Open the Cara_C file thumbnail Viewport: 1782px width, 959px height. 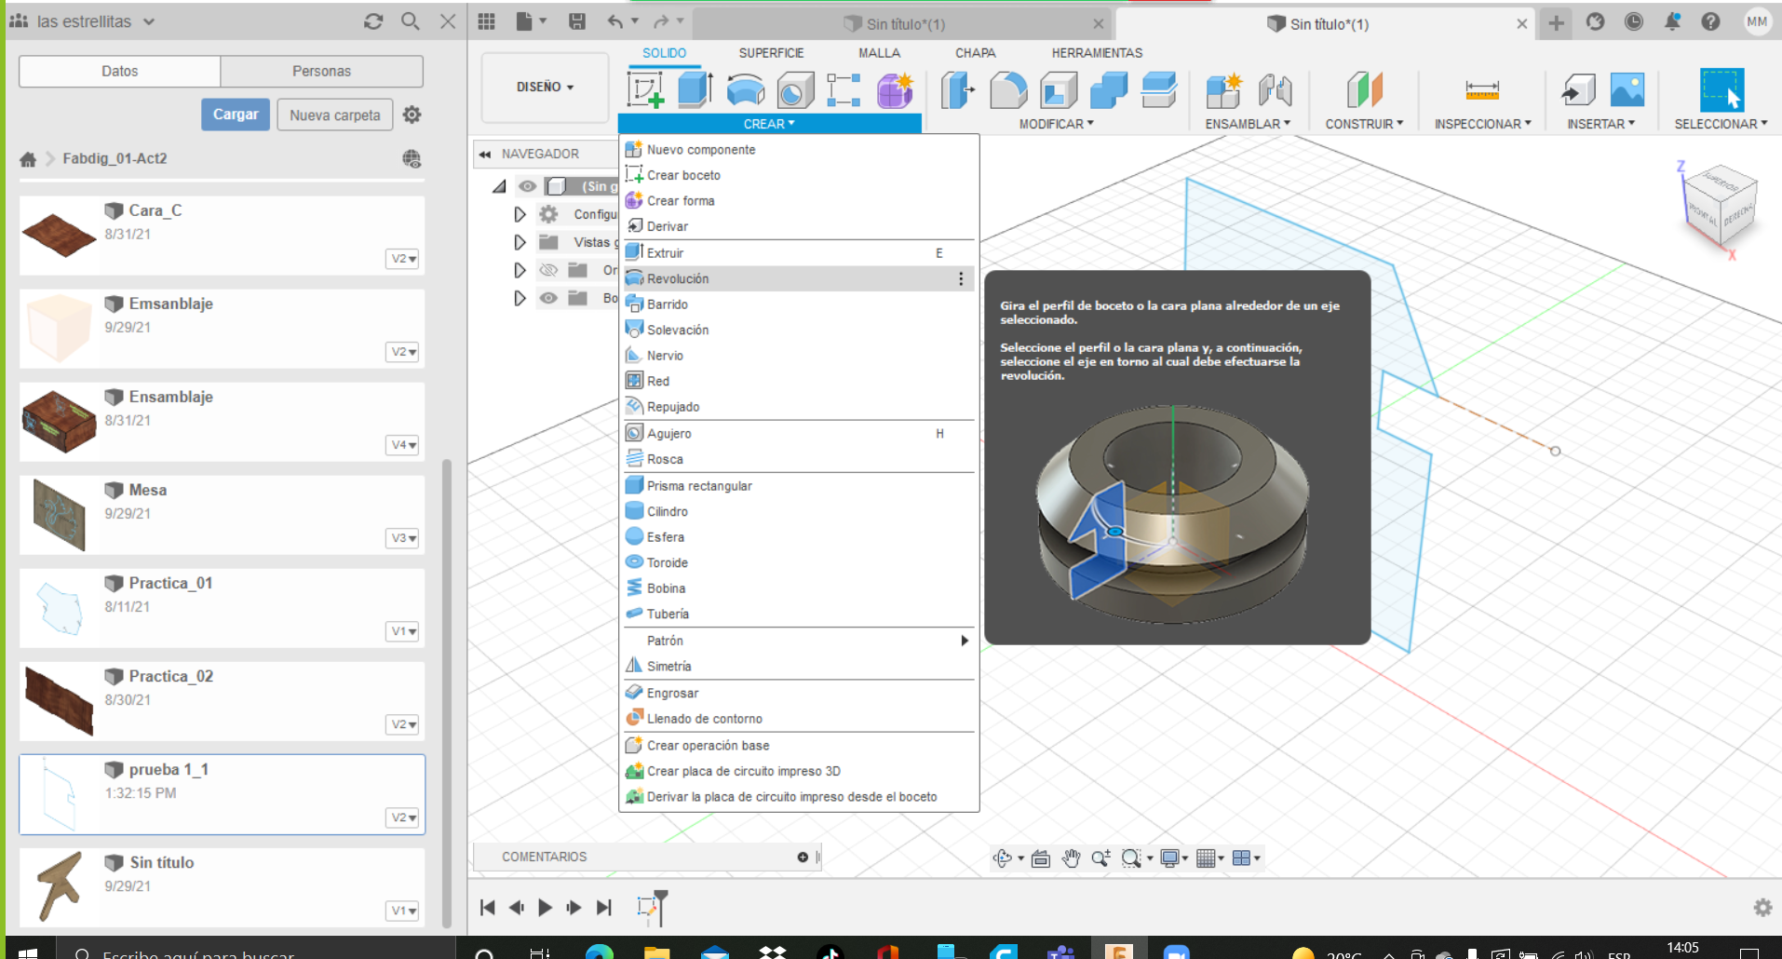[59, 236]
